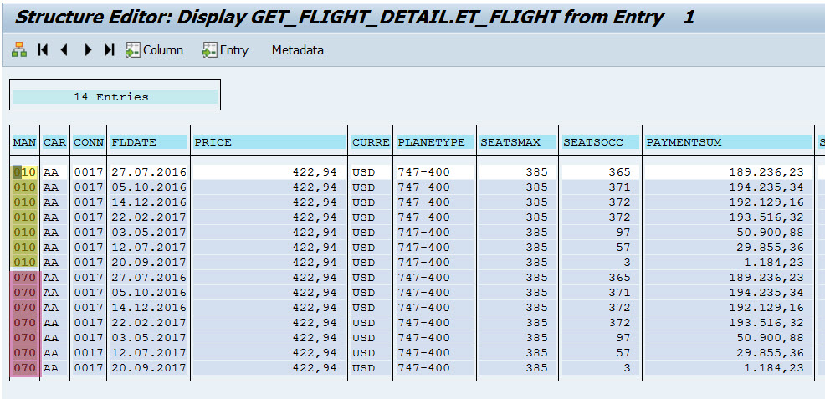This screenshot has height=399, width=825.
Task: Click the Entry toolbar button
Action: tap(225, 50)
